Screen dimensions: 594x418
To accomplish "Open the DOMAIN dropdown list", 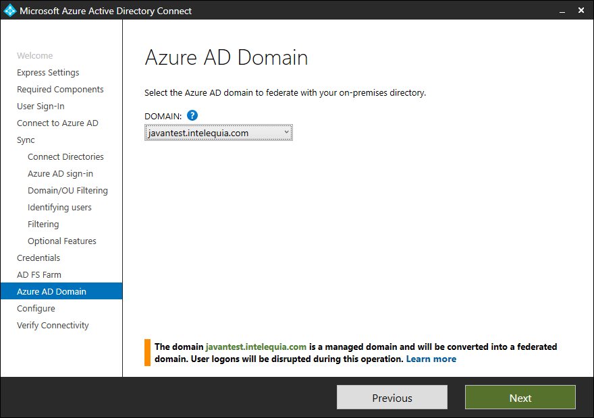I will click(x=286, y=132).
